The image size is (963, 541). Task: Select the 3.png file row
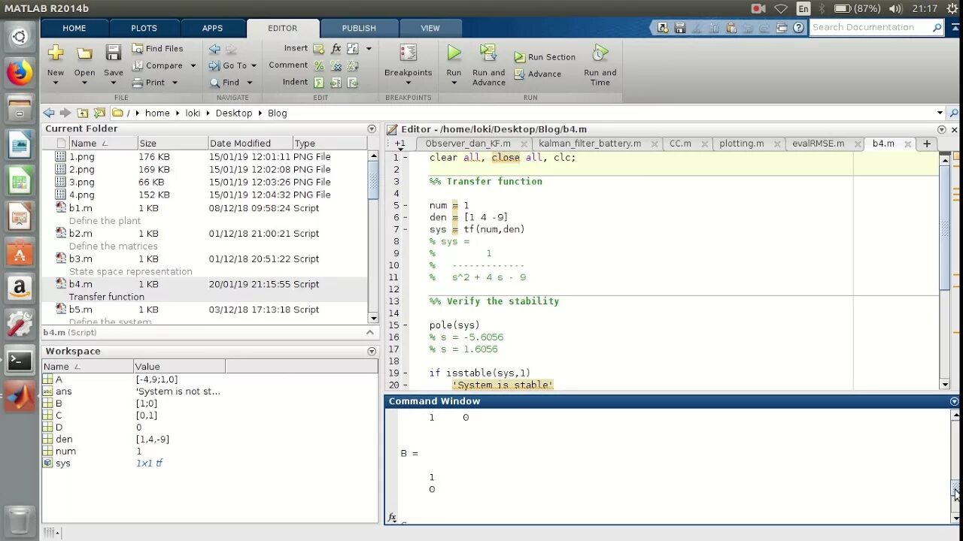click(205, 183)
